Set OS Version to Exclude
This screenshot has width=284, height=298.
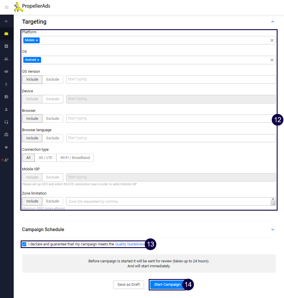click(52, 79)
